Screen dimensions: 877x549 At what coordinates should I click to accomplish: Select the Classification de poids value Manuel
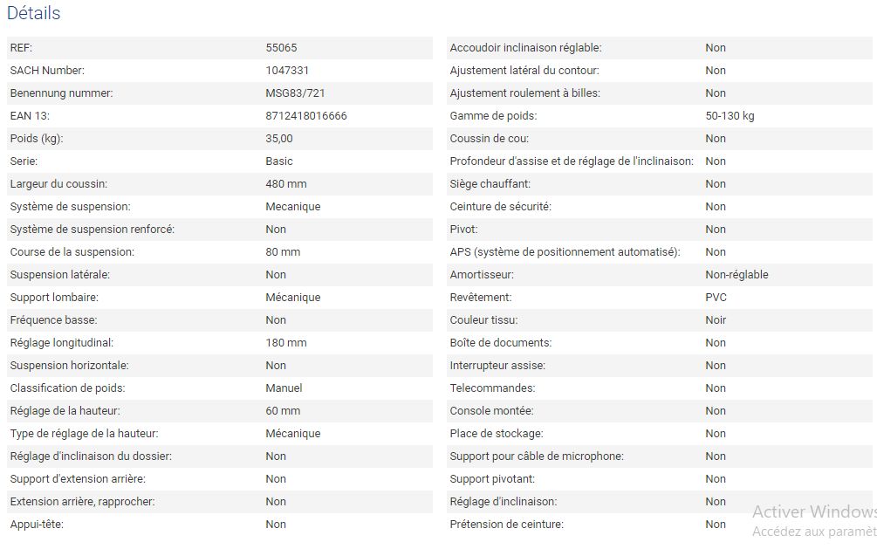click(284, 388)
